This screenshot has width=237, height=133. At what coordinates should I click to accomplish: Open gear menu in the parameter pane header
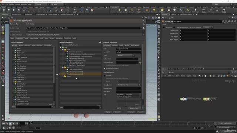coord(223,21)
